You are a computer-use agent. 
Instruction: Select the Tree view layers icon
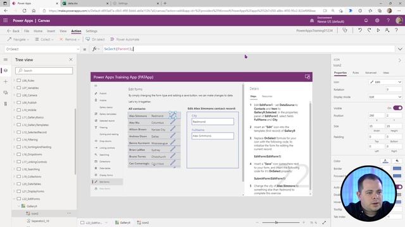coord(6,70)
